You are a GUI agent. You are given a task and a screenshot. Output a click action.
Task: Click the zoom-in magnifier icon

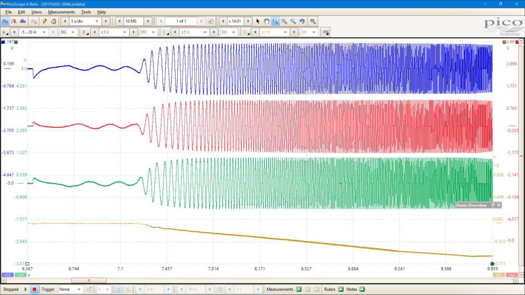pos(284,21)
